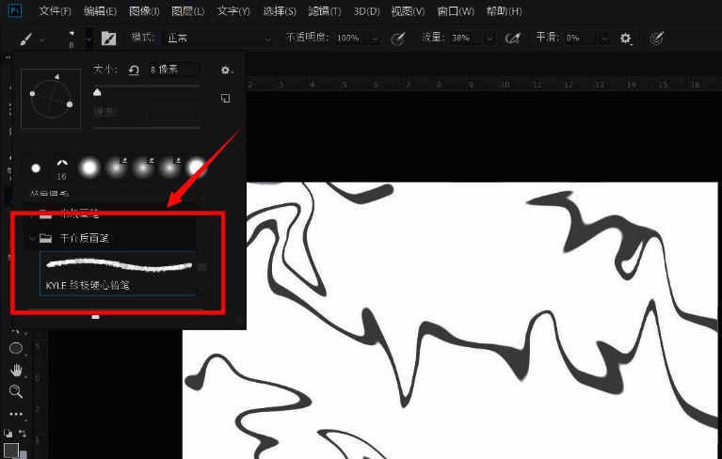The height and width of the screenshot is (459, 722).
Task: Create new brush preset from this brush
Action: point(226,98)
